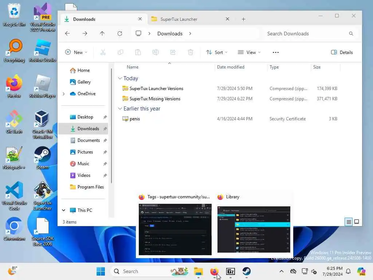The width and height of the screenshot is (373, 280).
Task: Open the weather widget showing 81°
Action: pos(12,271)
